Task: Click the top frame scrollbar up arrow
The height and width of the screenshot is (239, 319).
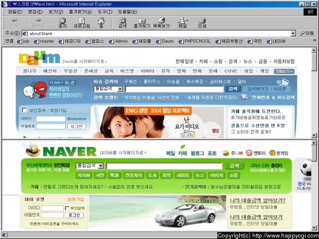Action: (x=314, y=50)
